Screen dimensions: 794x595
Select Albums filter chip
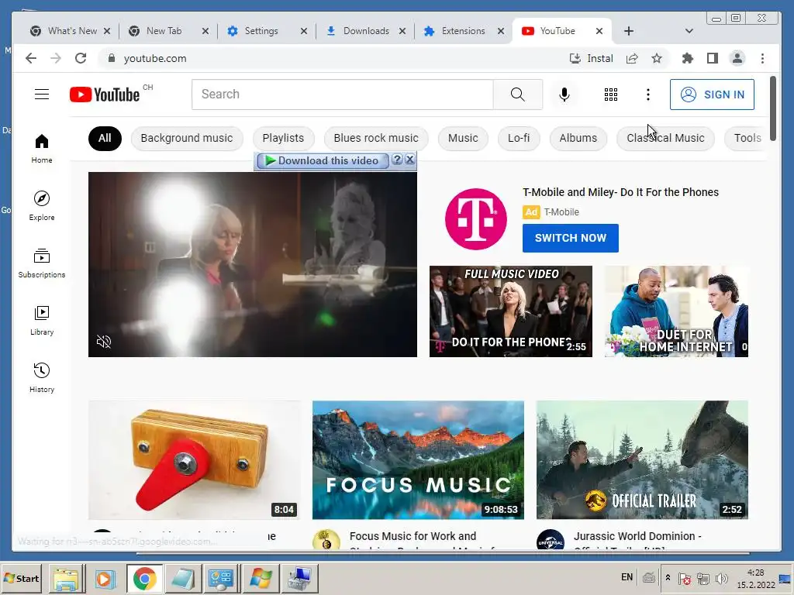[x=578, y=138]
